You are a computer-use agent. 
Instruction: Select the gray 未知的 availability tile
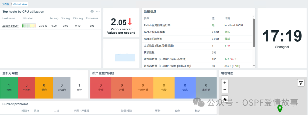click(x=62, y=88)
